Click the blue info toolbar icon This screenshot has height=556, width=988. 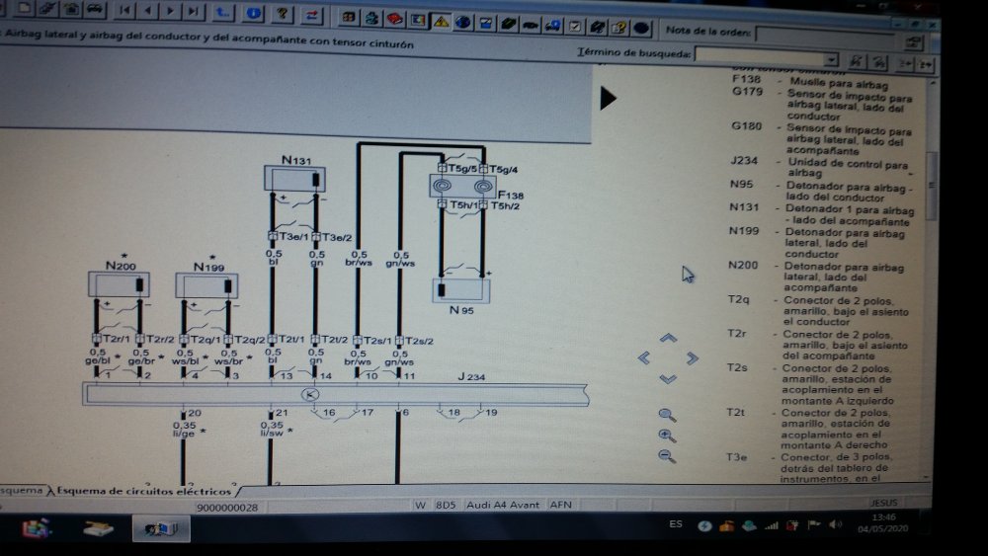253,13
